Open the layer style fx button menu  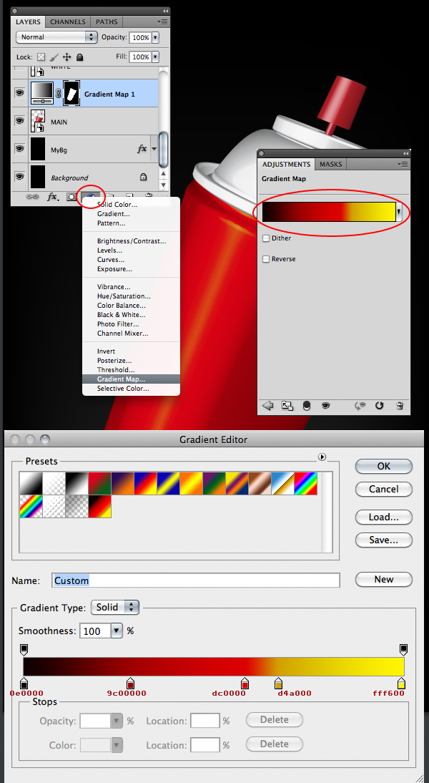coord(53,196)
